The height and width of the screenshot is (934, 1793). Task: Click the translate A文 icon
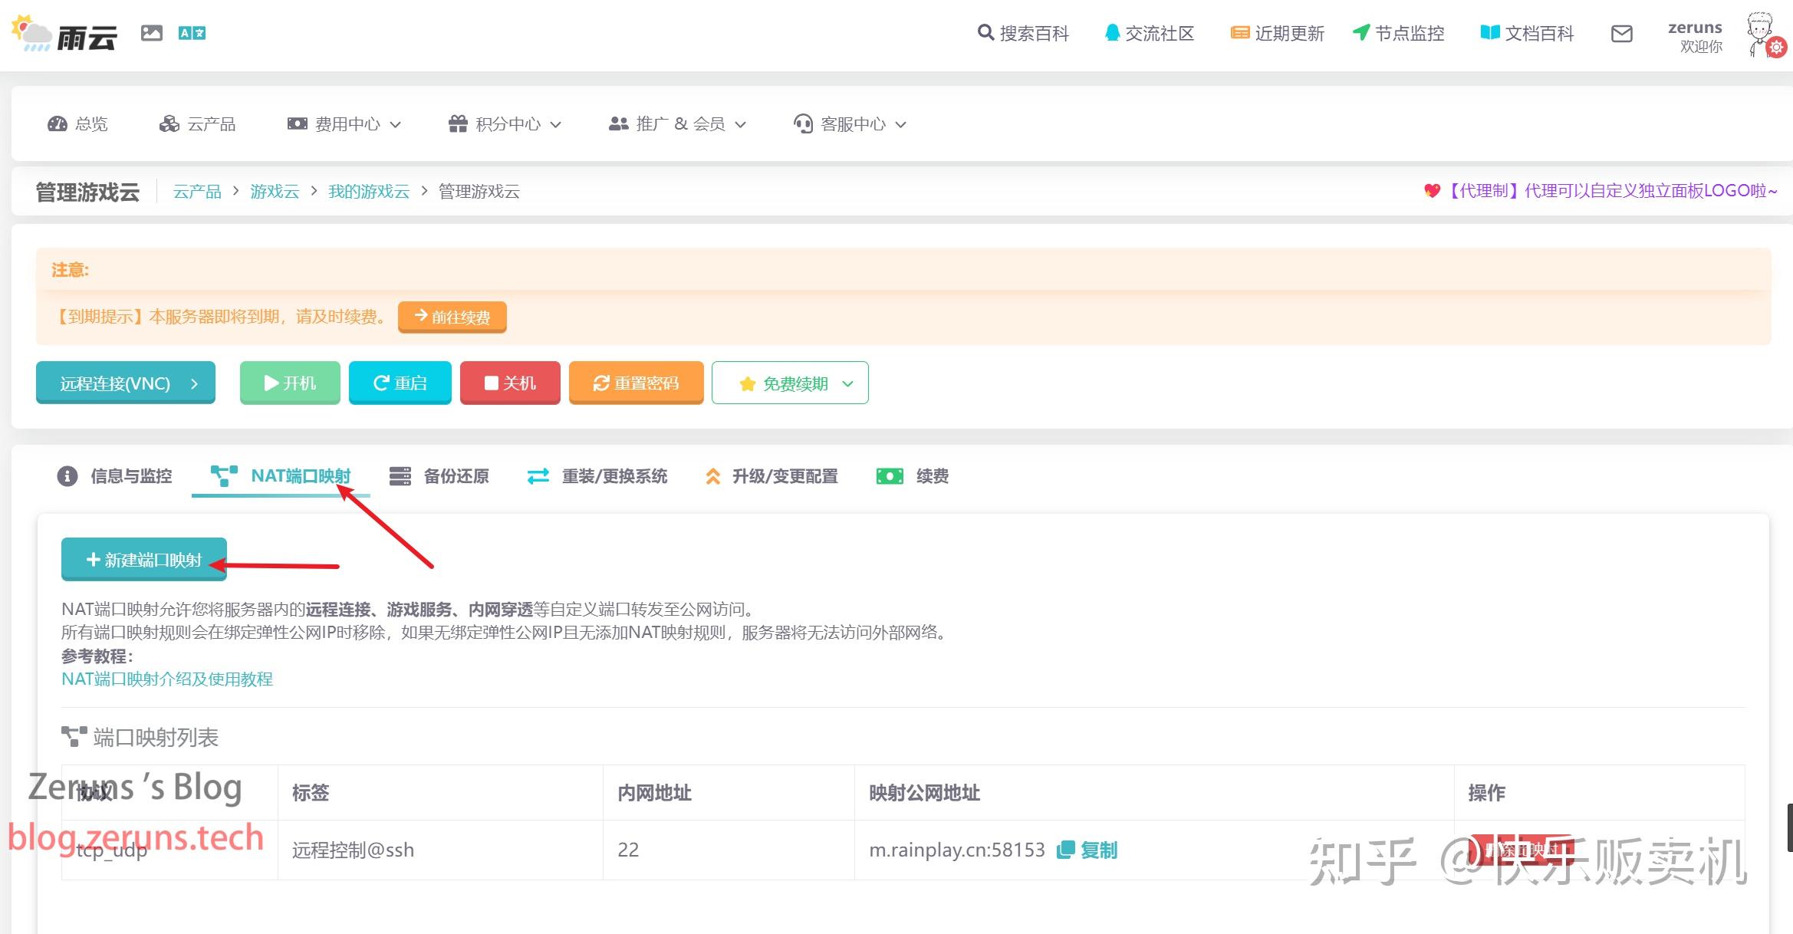tap(192, 32)
